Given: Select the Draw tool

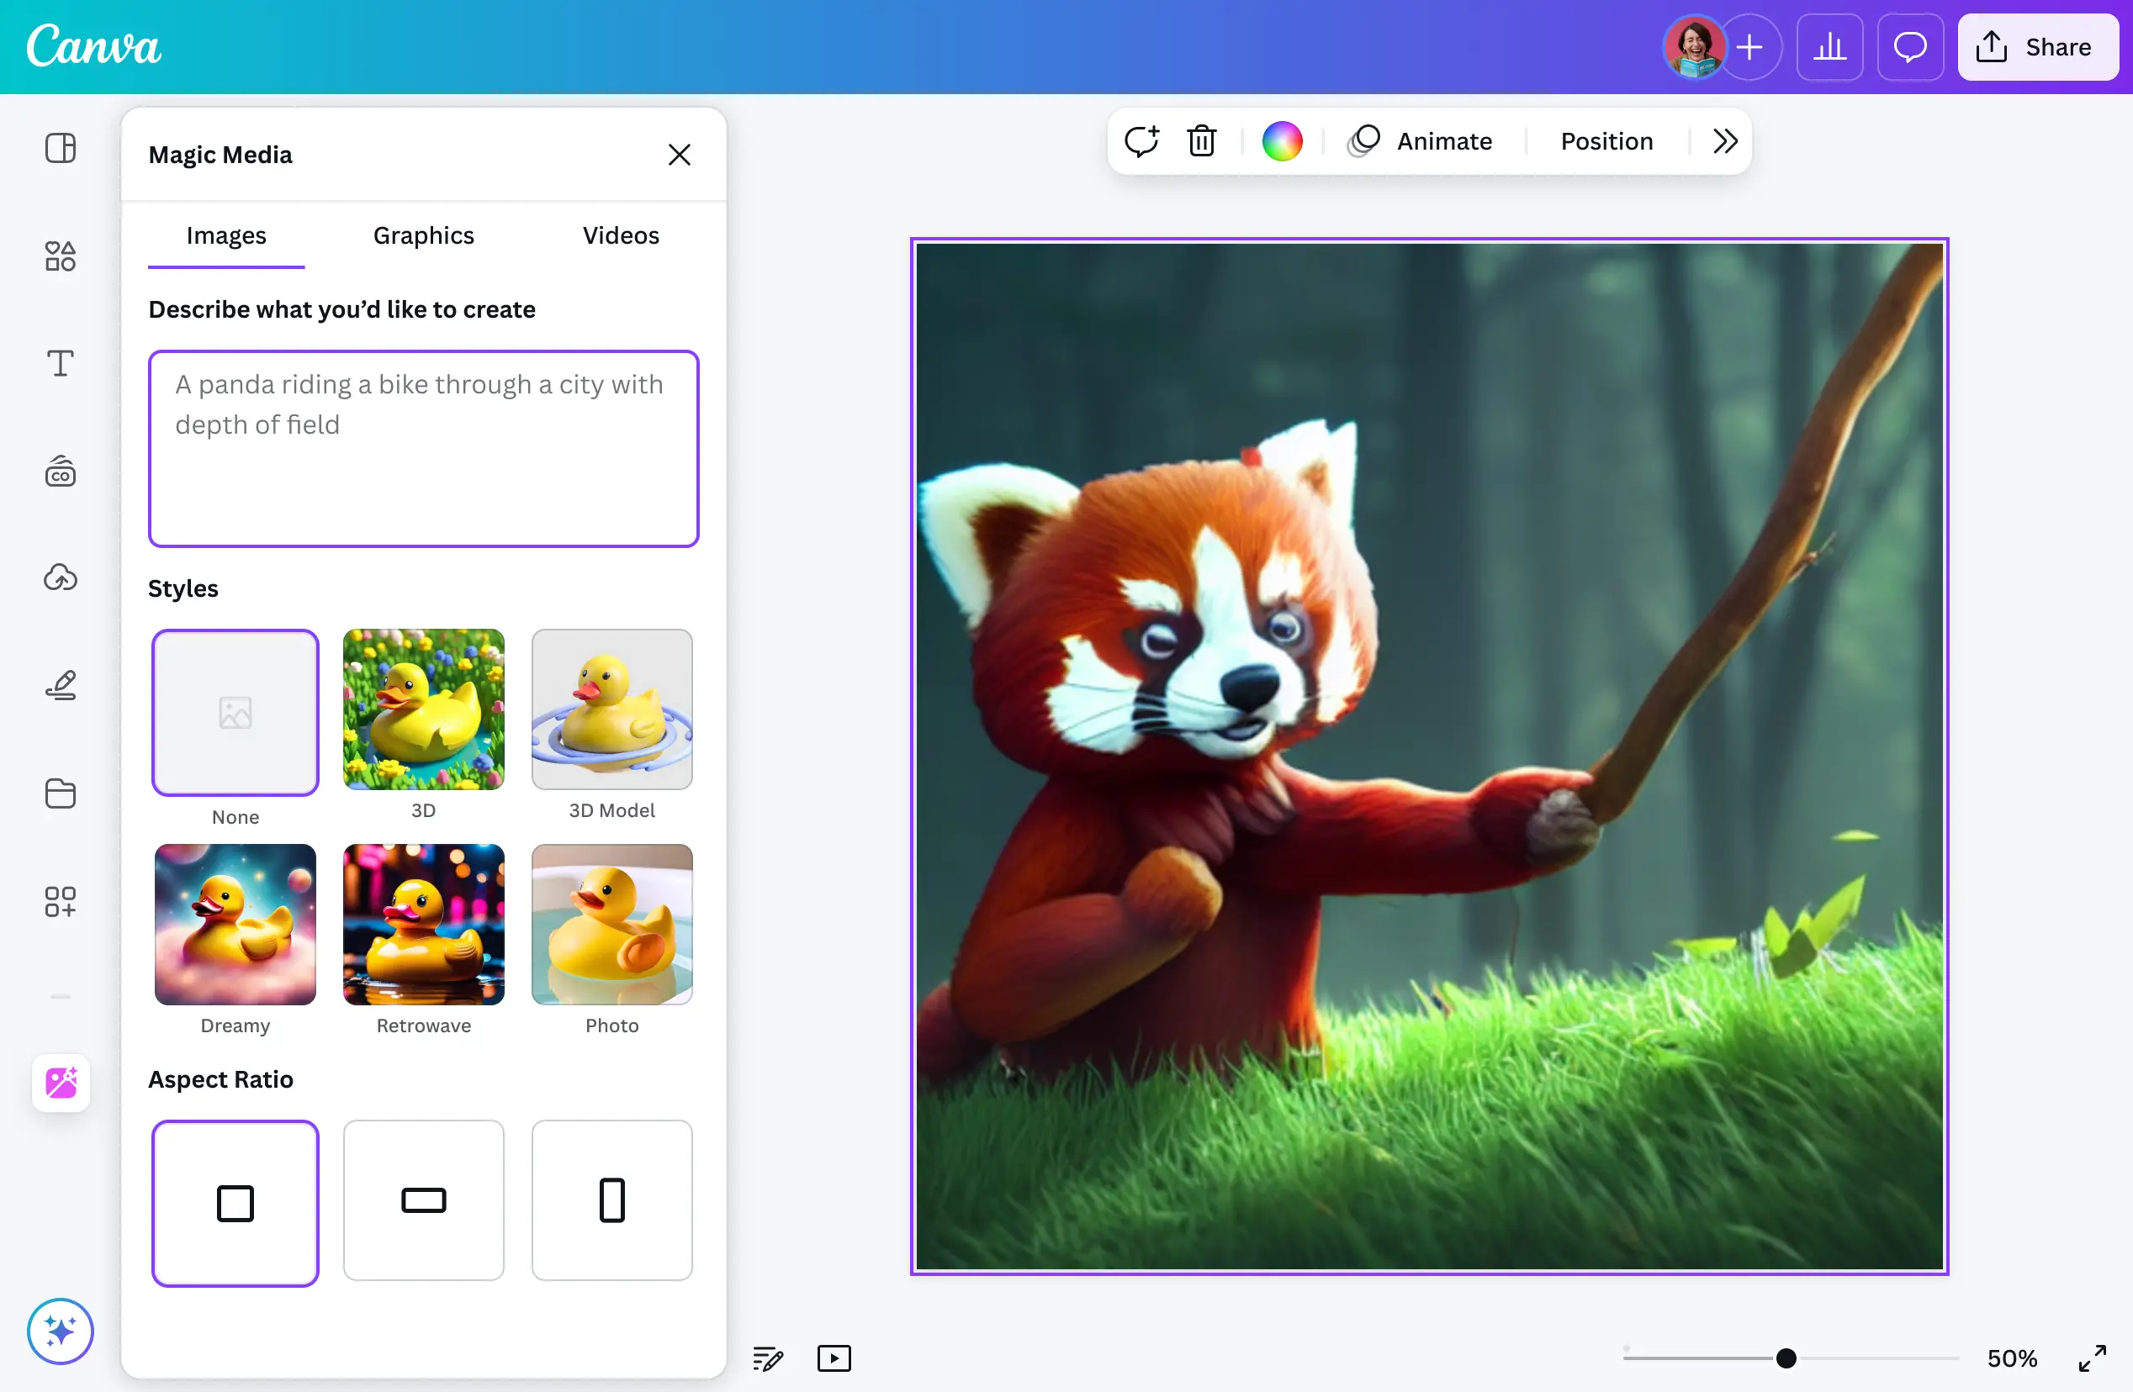Looking at the screenshot, I should (x=59, y=685).
